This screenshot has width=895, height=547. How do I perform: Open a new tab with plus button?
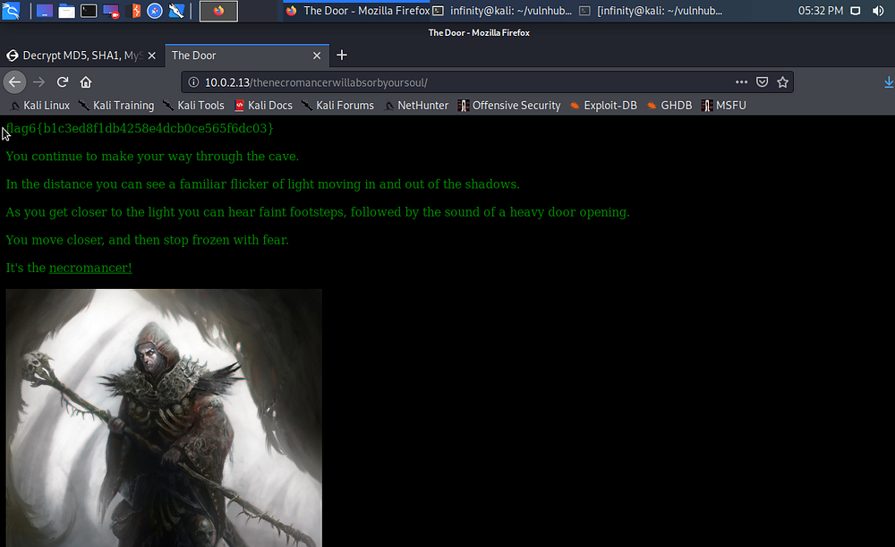click(341, 56)
